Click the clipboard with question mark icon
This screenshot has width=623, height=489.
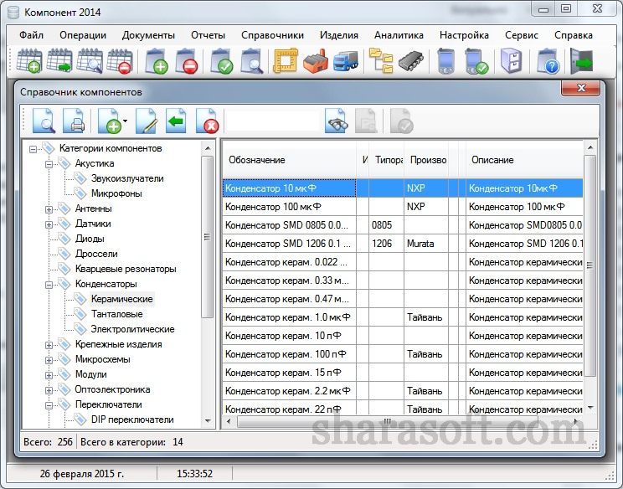coord(548,61)
